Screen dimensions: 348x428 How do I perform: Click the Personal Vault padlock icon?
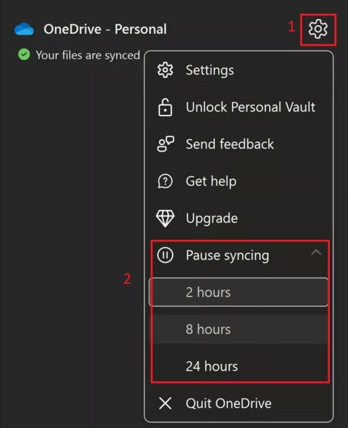[x=165, y=108]
